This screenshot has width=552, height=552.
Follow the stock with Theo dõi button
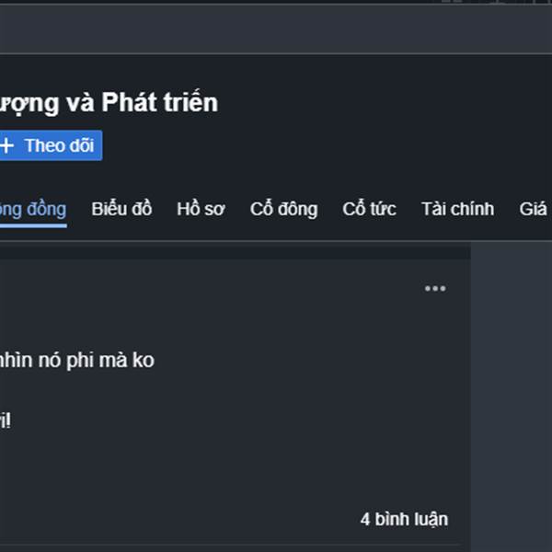click(57, 145)
